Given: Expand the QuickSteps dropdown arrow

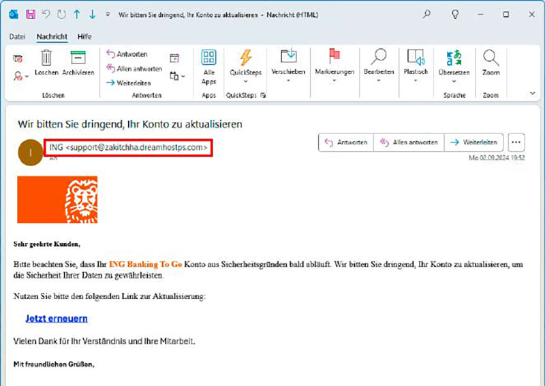Looking at the screenshot, I should tap(245, 81).
